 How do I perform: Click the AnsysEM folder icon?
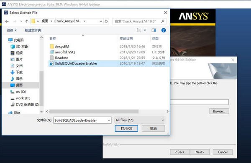click(x=52, y=46)
